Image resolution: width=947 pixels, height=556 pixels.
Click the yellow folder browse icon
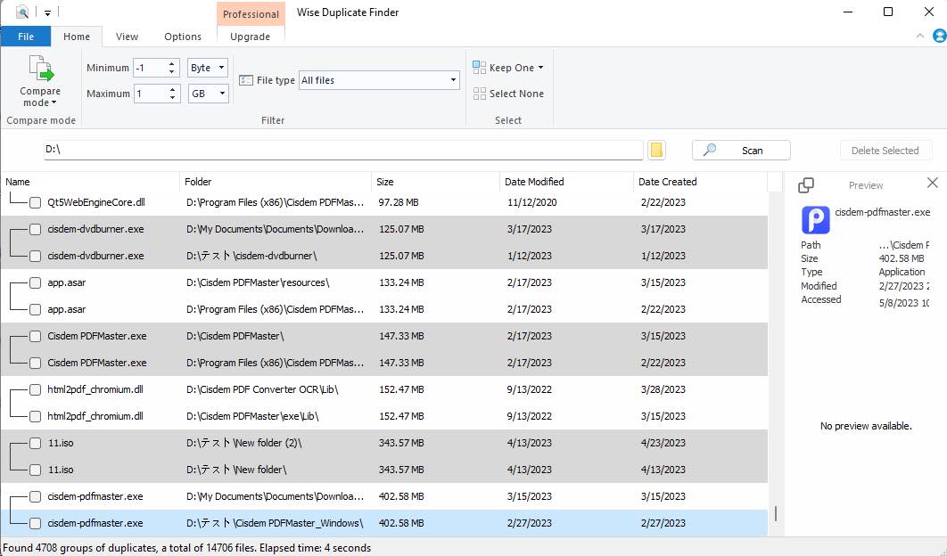pyautogui.click(x=656, y=150)
